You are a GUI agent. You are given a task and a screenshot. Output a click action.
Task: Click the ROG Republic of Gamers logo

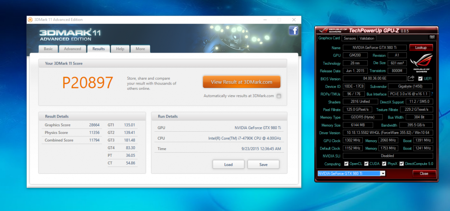tap(421, 64)
